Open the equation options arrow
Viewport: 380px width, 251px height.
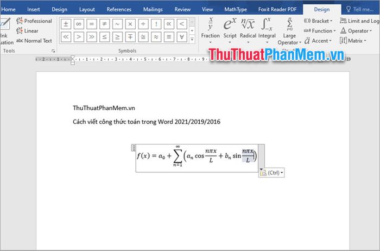pos(261,169)
